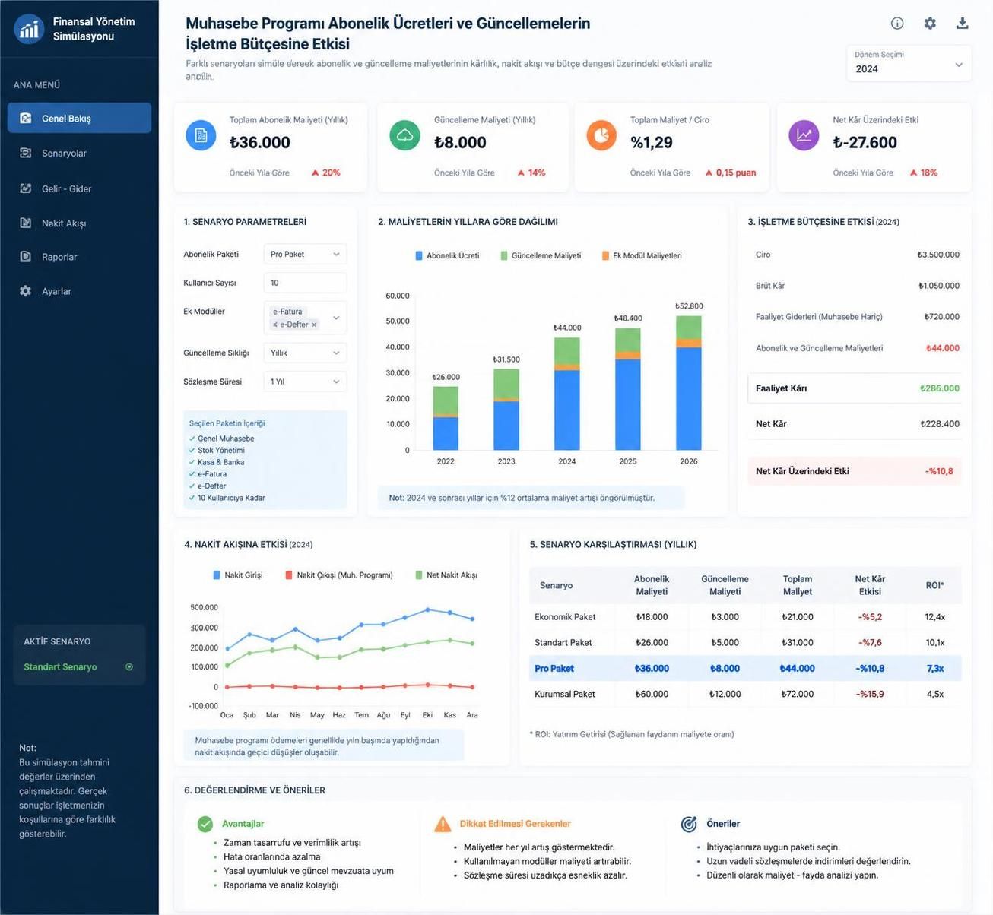Click the Ekonomik Paket row label
Screen dimensions: 993x915
565,617
